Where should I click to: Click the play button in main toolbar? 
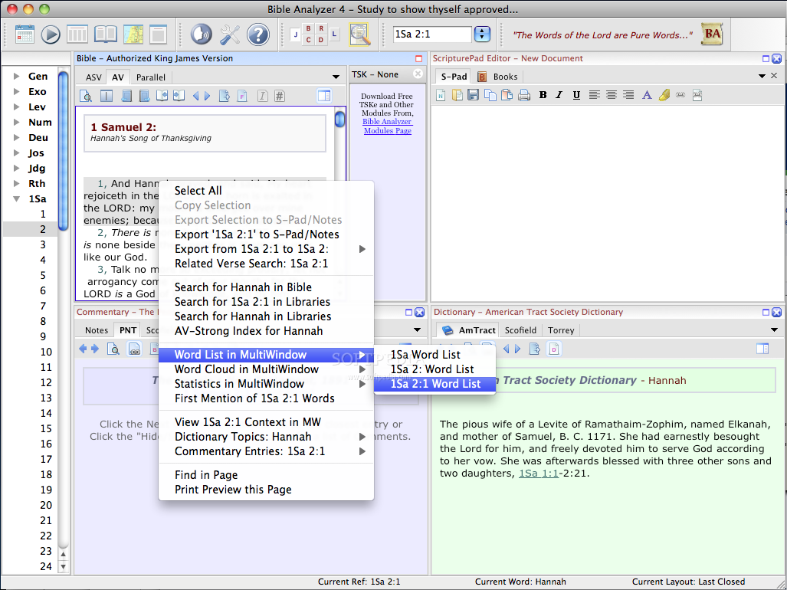(x=51, y=34)
